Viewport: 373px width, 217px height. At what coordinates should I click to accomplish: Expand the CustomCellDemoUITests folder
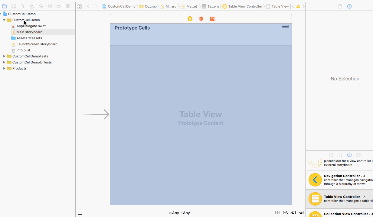point(4,62)
